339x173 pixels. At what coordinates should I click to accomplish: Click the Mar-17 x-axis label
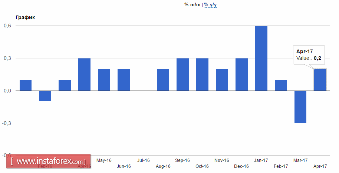pos(300,160)
